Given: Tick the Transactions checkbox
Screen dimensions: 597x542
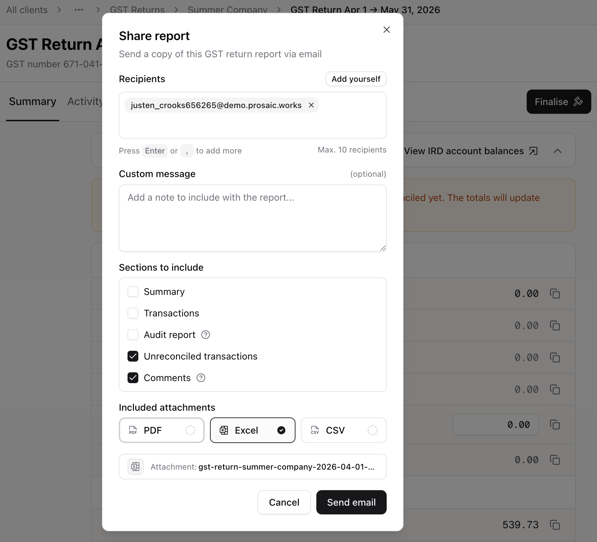Looking at the screenshot, I should 133,313.
